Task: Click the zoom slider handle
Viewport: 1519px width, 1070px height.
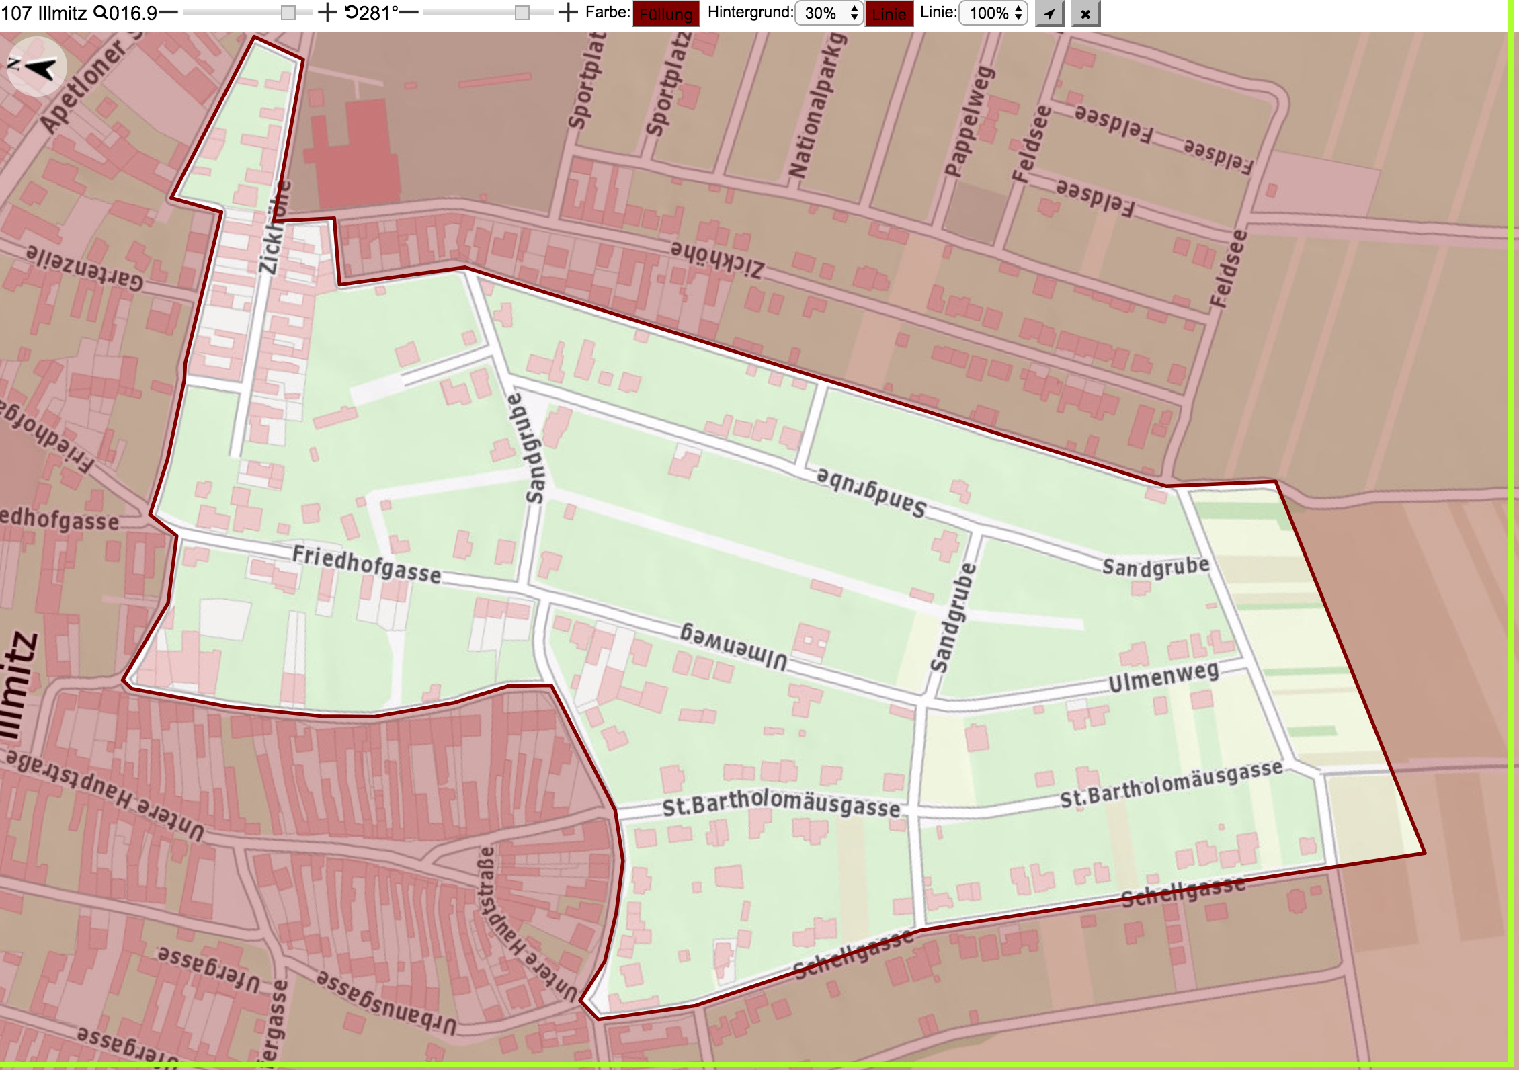Action: (x=288, y=13)
